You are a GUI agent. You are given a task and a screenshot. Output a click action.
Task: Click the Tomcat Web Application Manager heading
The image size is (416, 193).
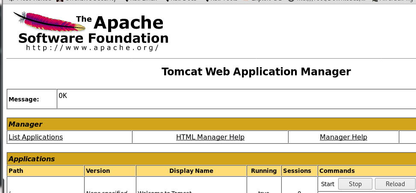[x=256, y=71]
